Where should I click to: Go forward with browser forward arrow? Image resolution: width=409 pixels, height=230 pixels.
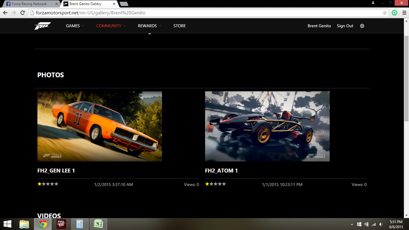(14, 13)
